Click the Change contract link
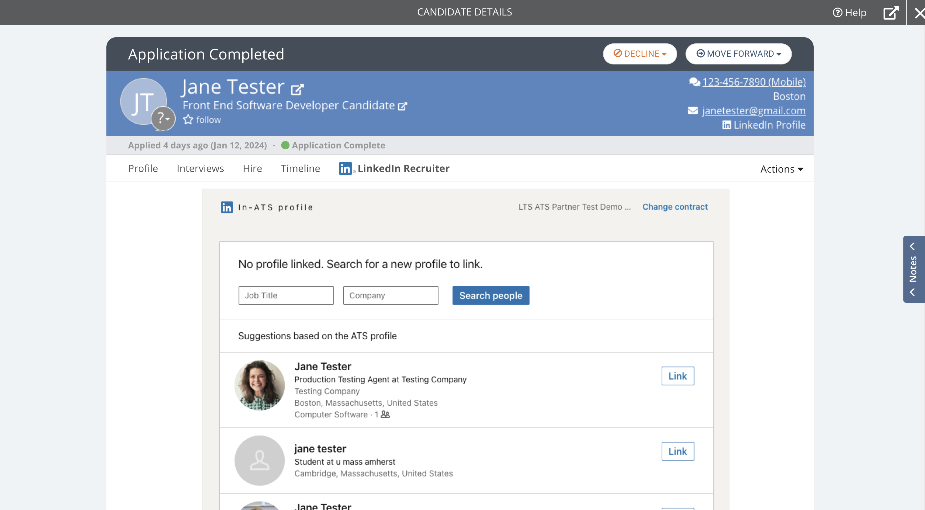 click(x=675, y=207)
